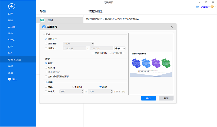The height and width of the screenshot is (127, 217).
Task: Open the 亿图图示 account dropdown arrow
Action: (x=215, y=7)
